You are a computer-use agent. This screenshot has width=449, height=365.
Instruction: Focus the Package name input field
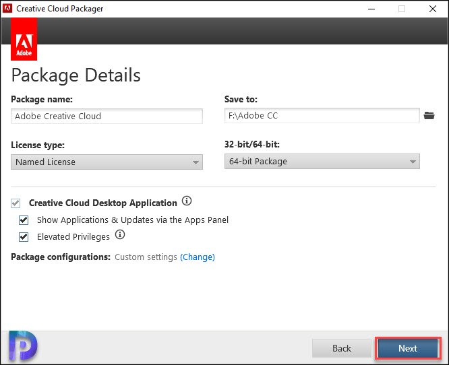[x=107, y=116]
